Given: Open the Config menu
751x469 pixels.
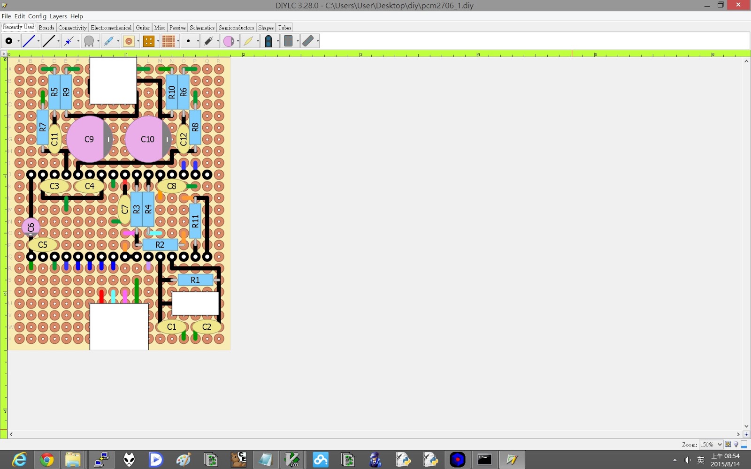Looking at the screenshot, I should (x=37, y=16).
